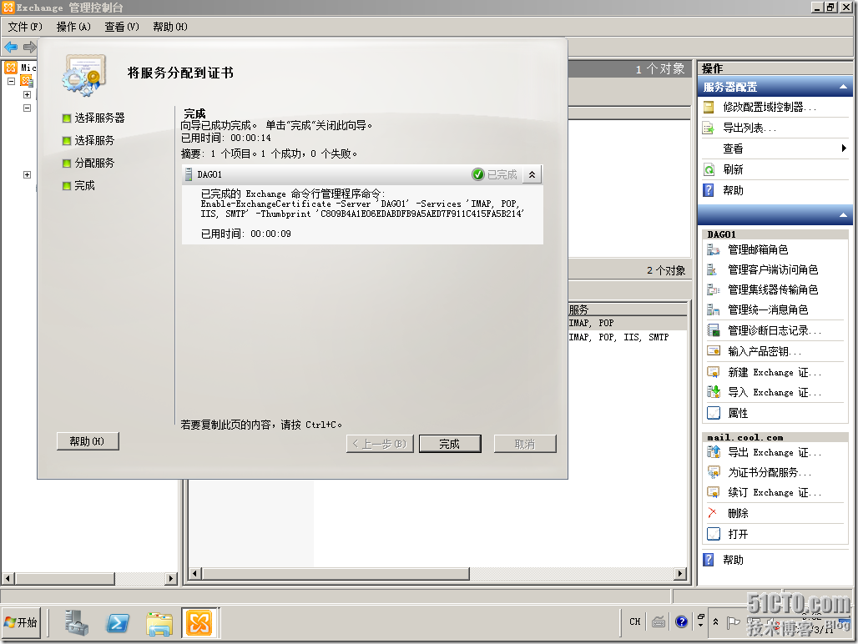Click 为证书分配服务 for mail.cool.com
The height and width of the screenshot is (644, 858).
(764, 472)
